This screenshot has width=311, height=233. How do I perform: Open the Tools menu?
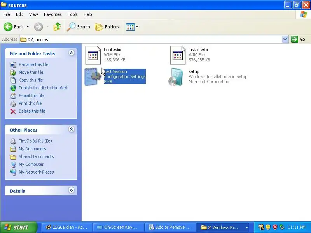coord(73,14)
